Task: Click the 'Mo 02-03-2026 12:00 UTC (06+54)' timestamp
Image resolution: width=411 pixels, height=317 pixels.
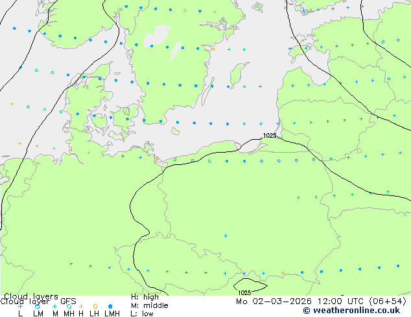Action: pos(321,301)
